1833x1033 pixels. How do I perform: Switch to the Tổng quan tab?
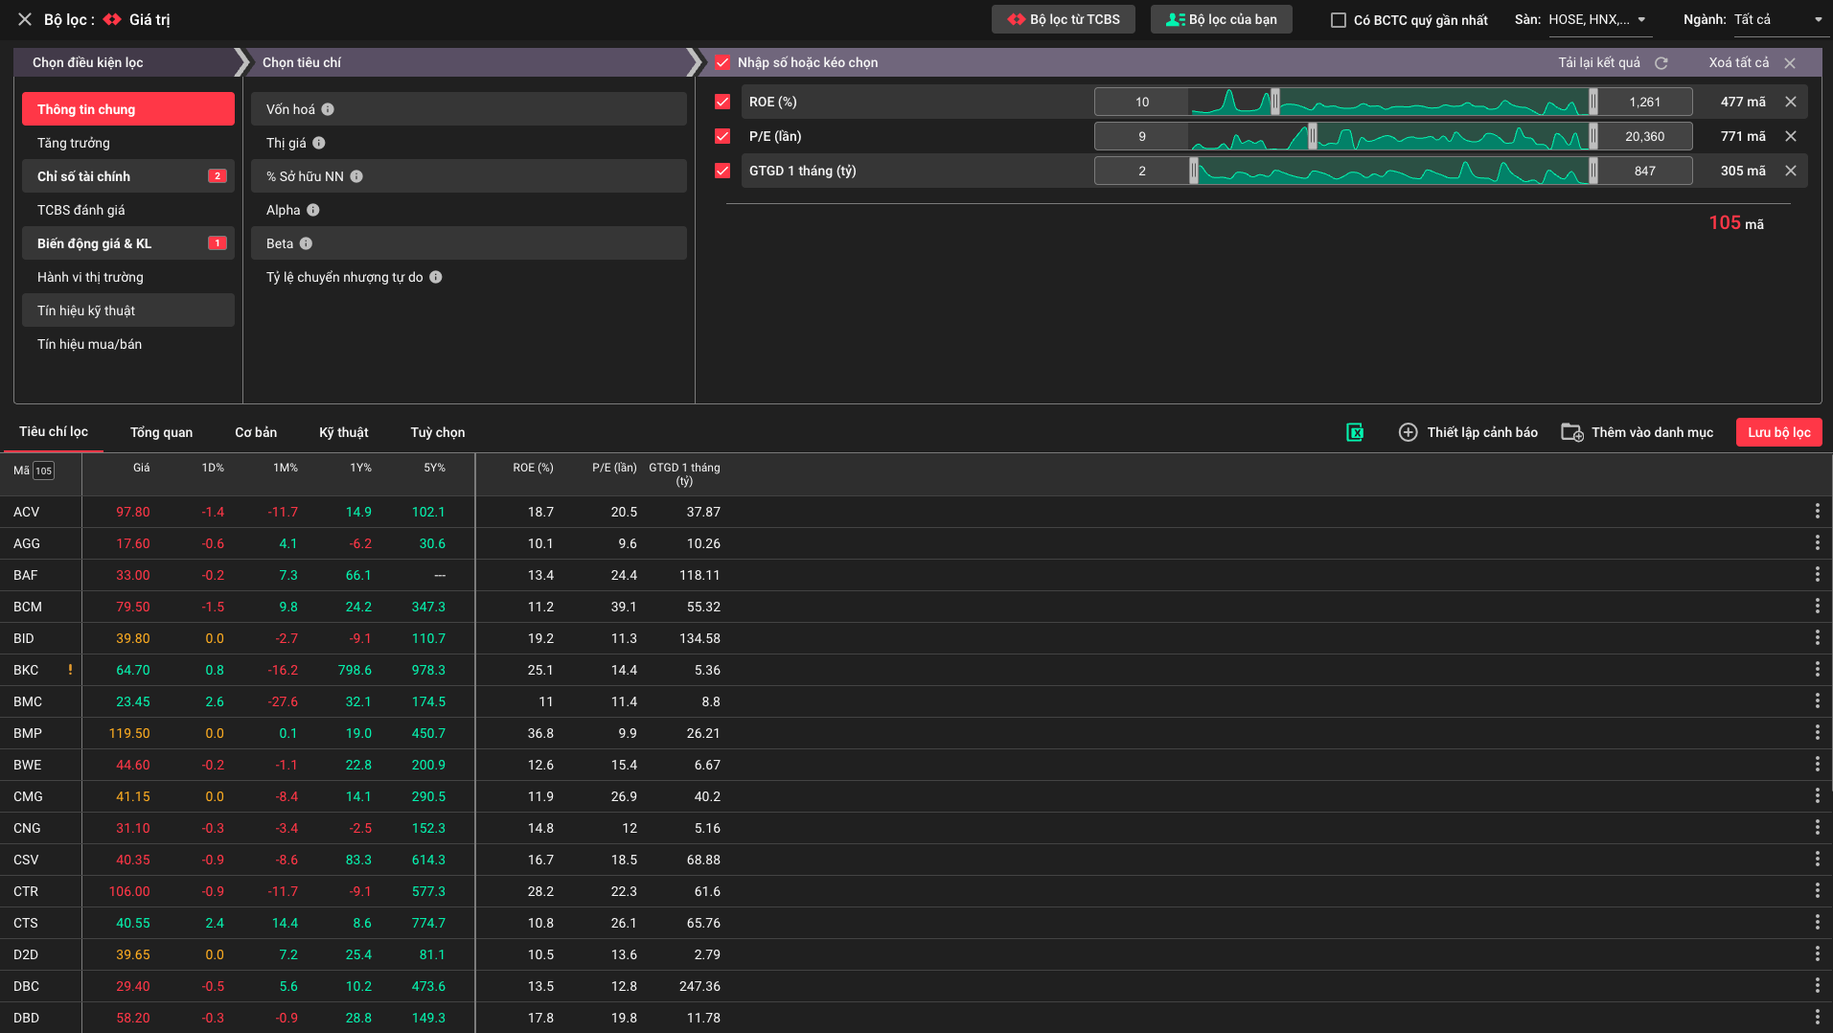click(161, 432)
